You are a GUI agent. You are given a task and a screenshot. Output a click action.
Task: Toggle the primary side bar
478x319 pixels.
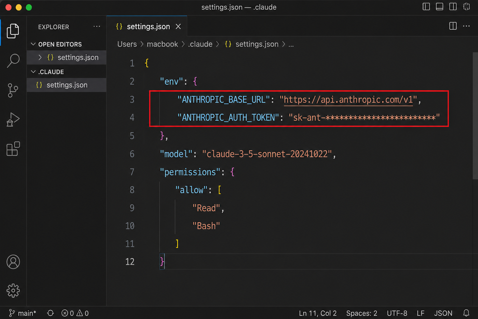click(x=426, y=7)
